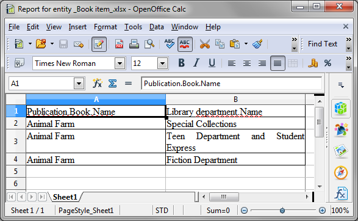Toggle Edit File mode button
The width and height of the screenshot is (358, 221).
pyautogui.click(x=99, y=44)
